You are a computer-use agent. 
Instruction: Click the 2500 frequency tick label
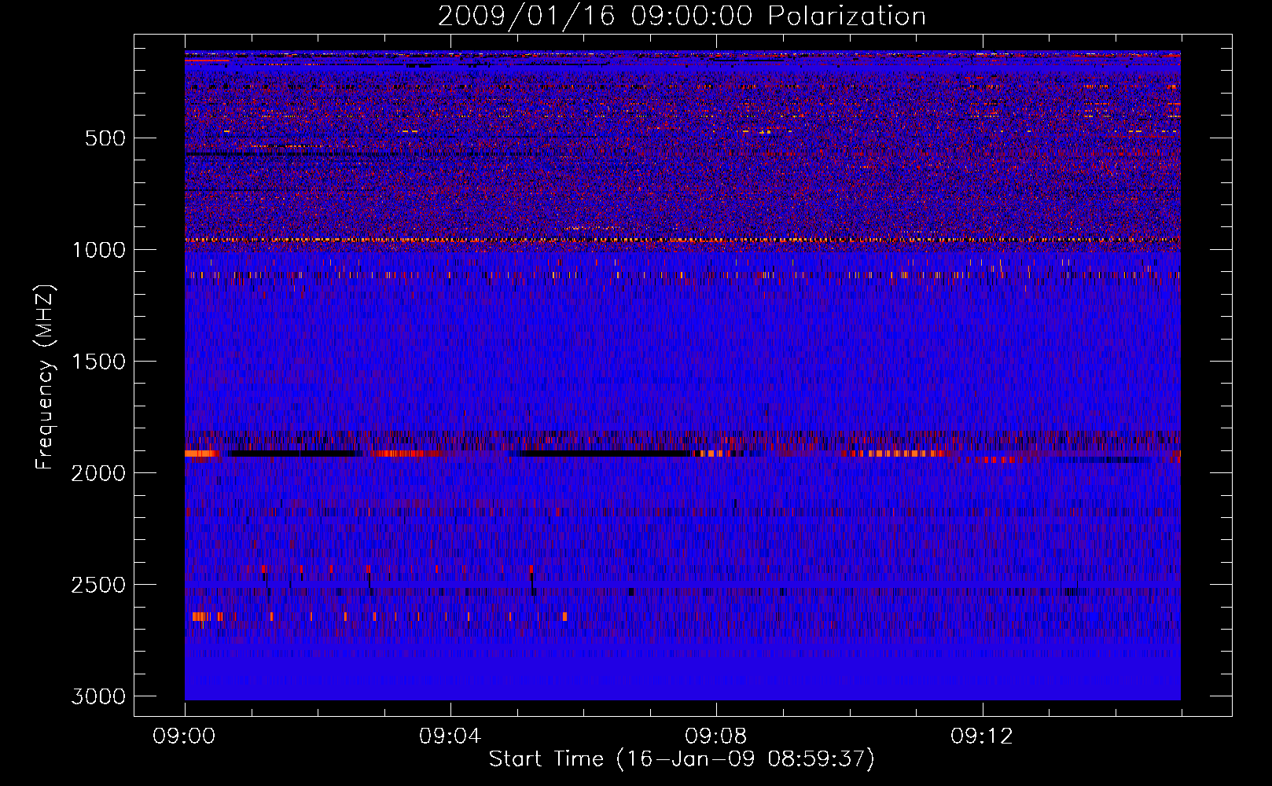(98, 585)
